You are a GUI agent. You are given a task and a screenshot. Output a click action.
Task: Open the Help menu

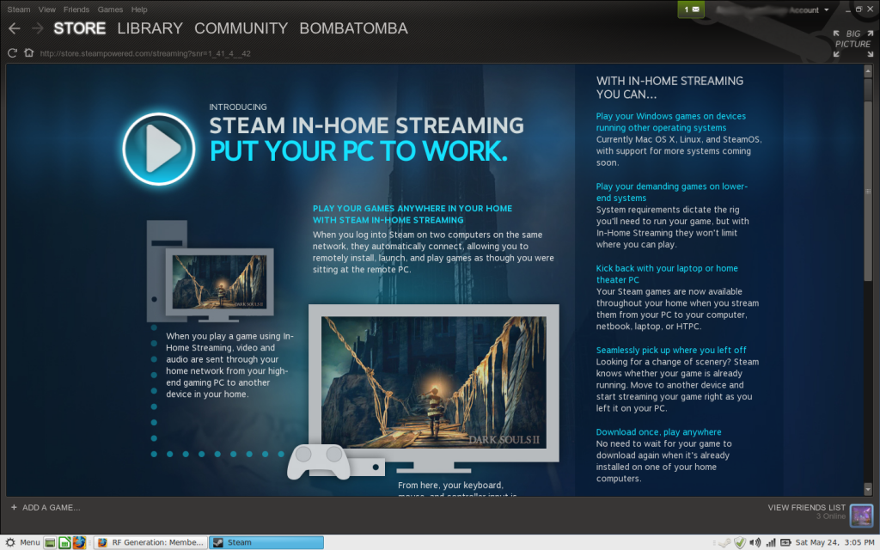139,9
